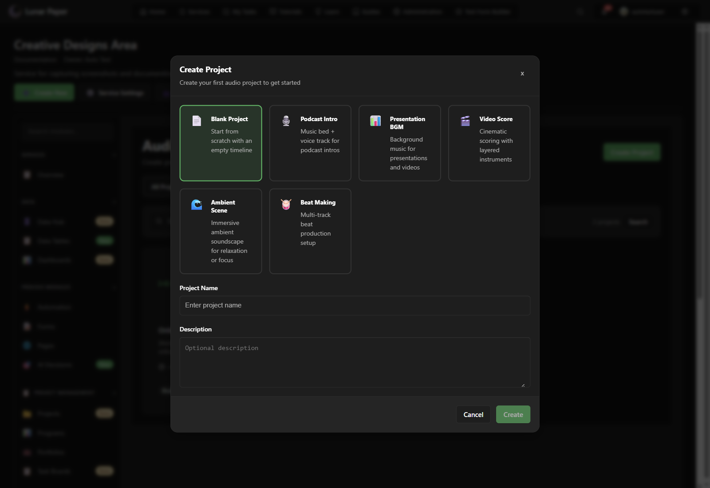
Task: Cancel the project creation
Action: tap(473, 414)
